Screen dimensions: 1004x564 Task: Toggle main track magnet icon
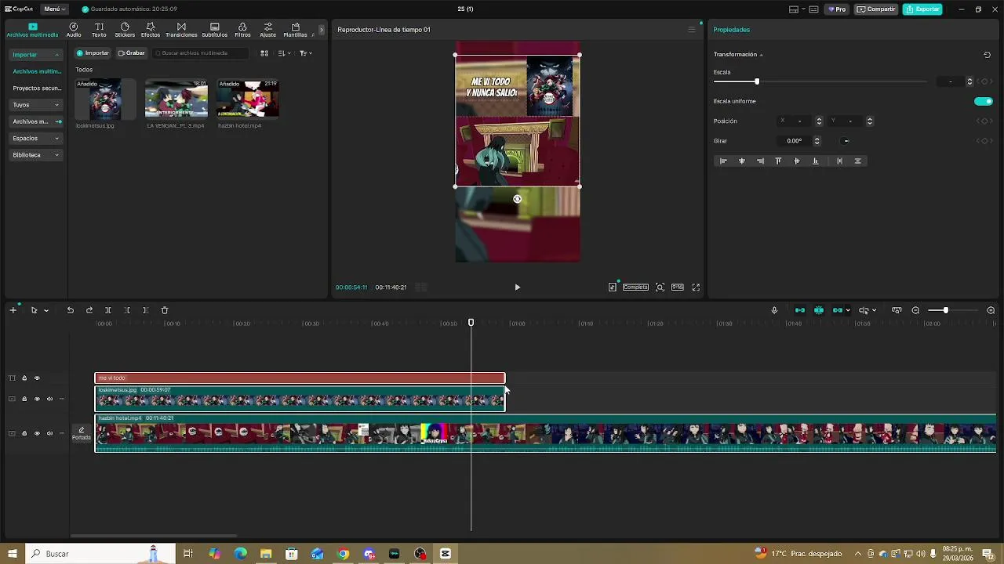(800, 310)
